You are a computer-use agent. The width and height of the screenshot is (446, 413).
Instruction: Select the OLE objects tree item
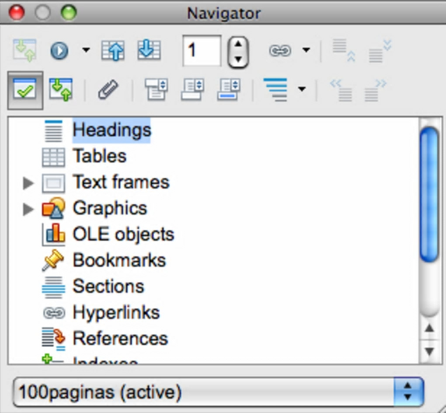(123, 234)
